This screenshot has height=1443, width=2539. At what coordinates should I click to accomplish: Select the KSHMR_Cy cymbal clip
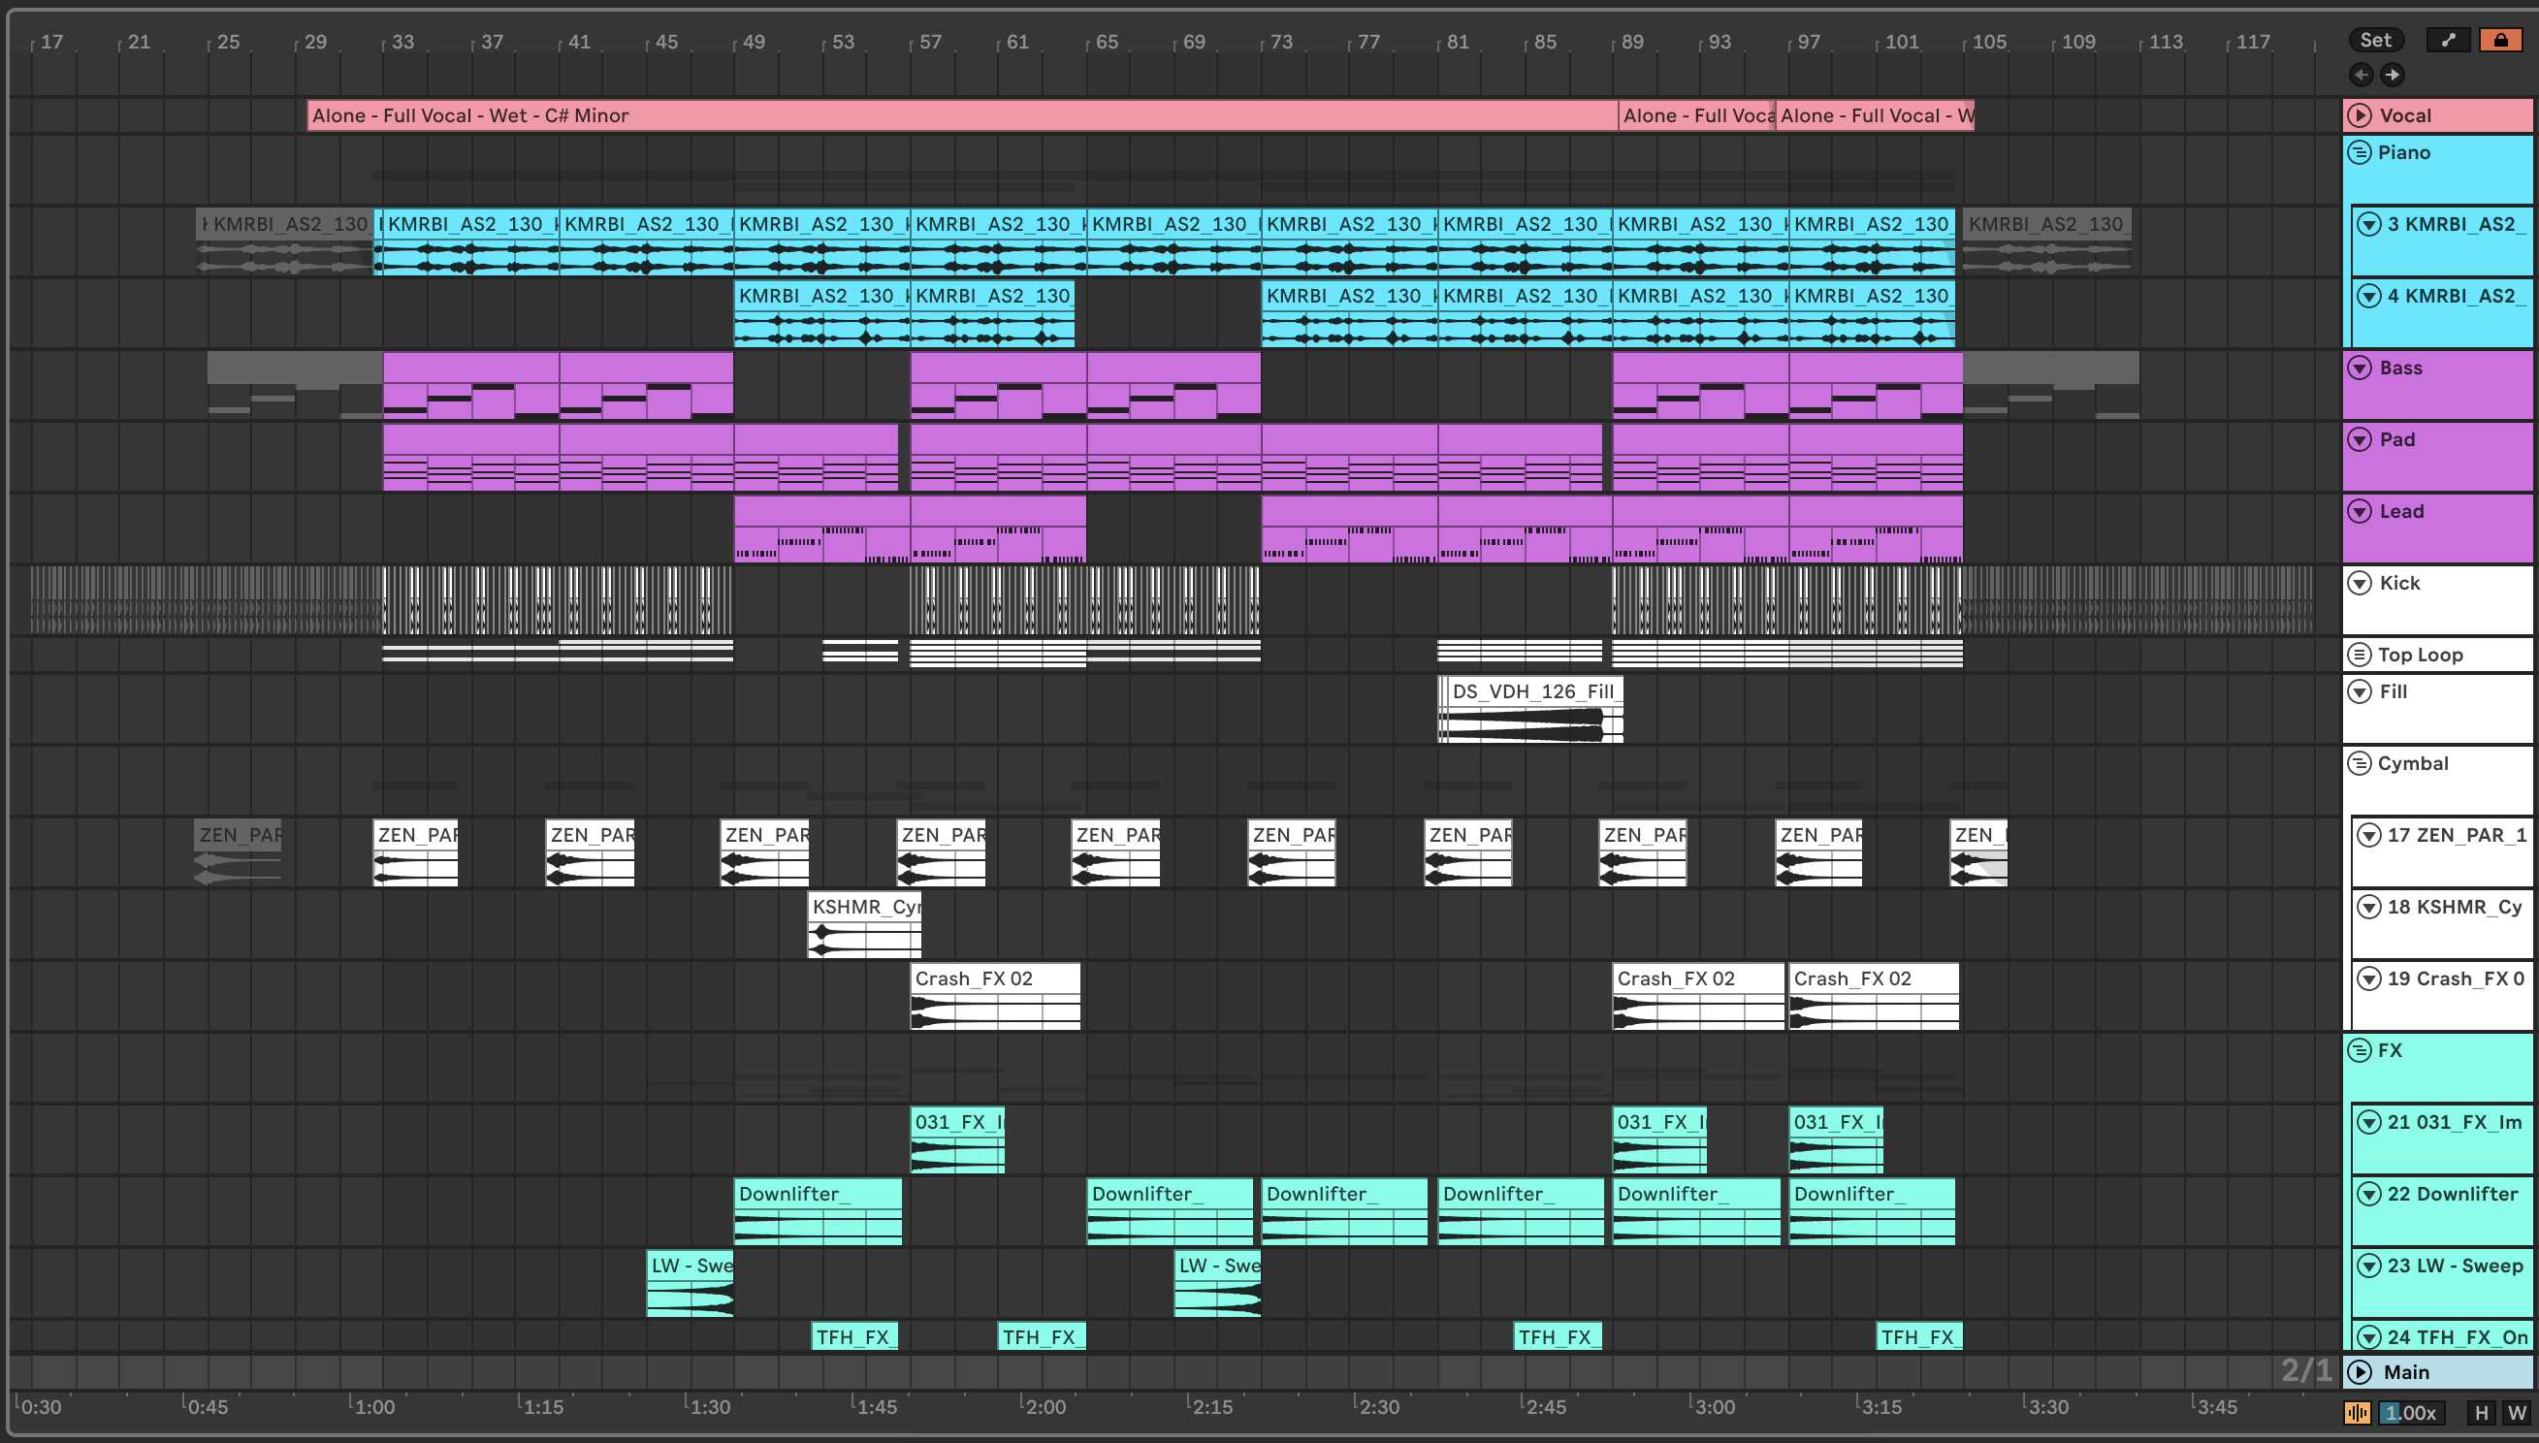[x=864, y=925]
